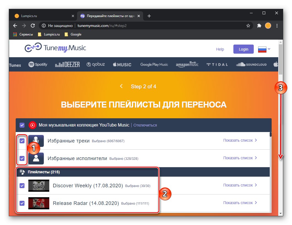Click the Плейлисты (215) header text

click(x=44, y=172)
